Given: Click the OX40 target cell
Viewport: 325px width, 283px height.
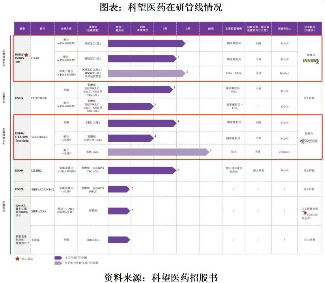Looking at the screenshot, I should pos(42,58).
